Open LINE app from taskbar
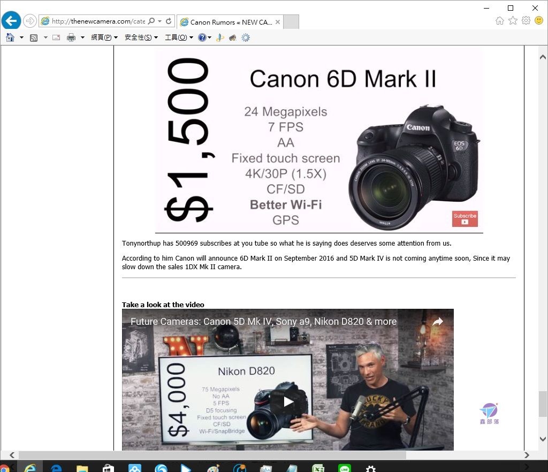This screenshot has width=548, height=472. click(x=344, y=468)
